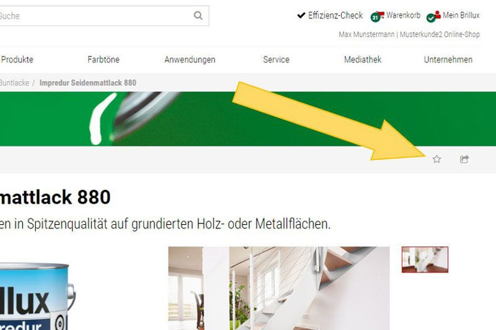Click the Effizienz-Check checkmark icon
The image size is (496, 330).
coord(301,15)
